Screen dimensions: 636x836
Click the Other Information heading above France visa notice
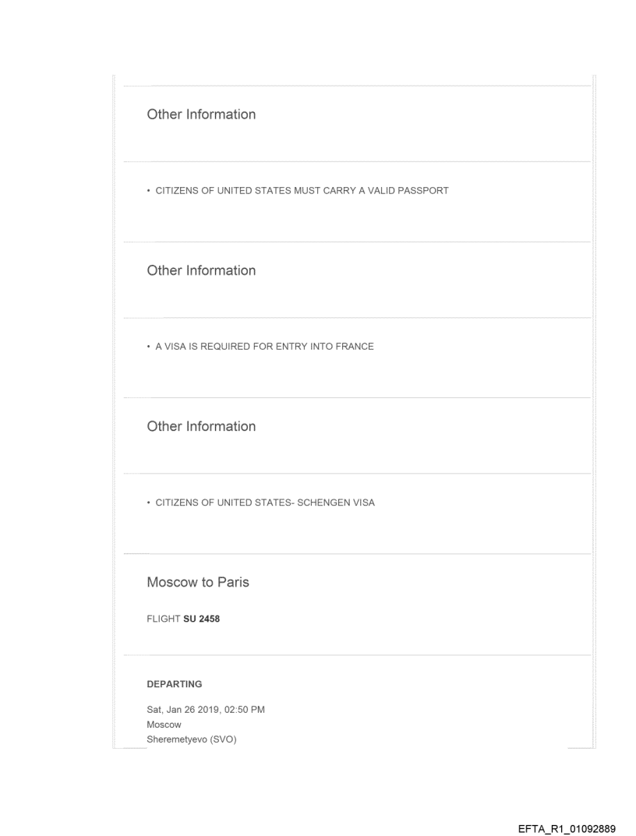click(x=201, y=270)
